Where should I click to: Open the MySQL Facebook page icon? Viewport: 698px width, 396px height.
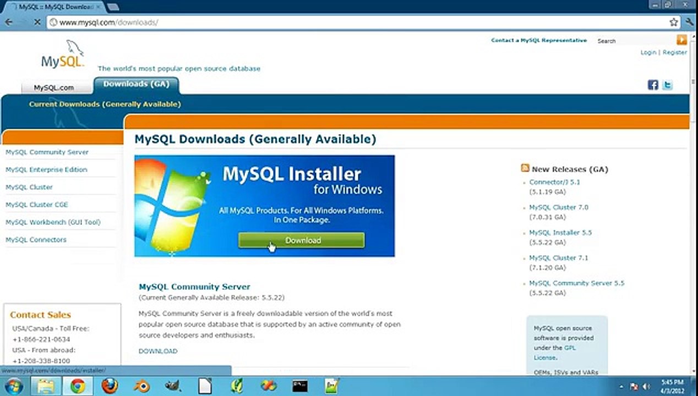click(x=653, y=85)
